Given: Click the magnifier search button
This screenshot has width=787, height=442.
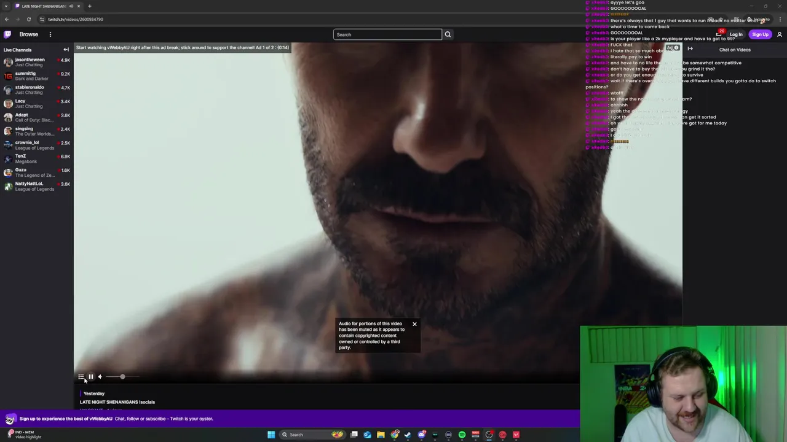Looking at the screenshot, I should [448, 34].
